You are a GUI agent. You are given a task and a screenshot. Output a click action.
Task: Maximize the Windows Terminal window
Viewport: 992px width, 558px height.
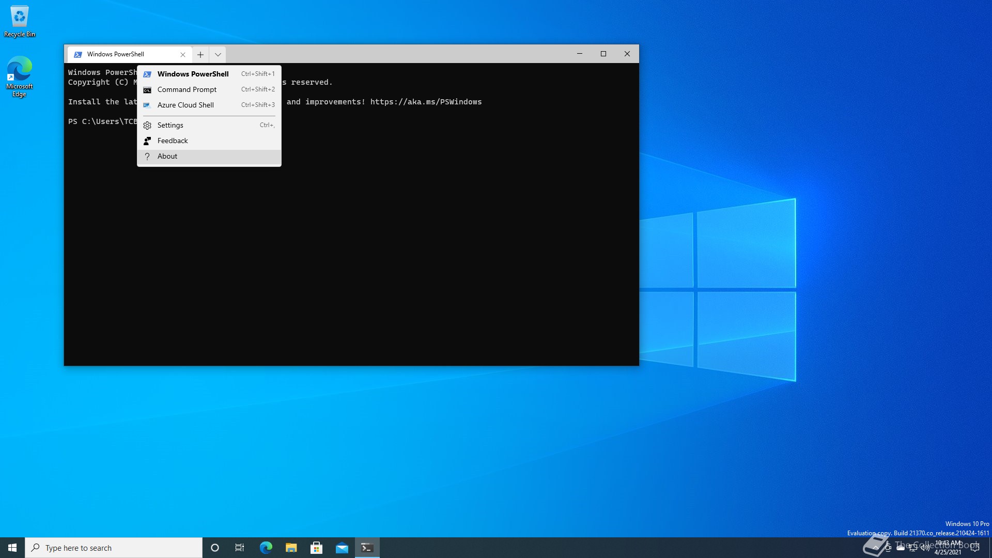coord(603,54)
